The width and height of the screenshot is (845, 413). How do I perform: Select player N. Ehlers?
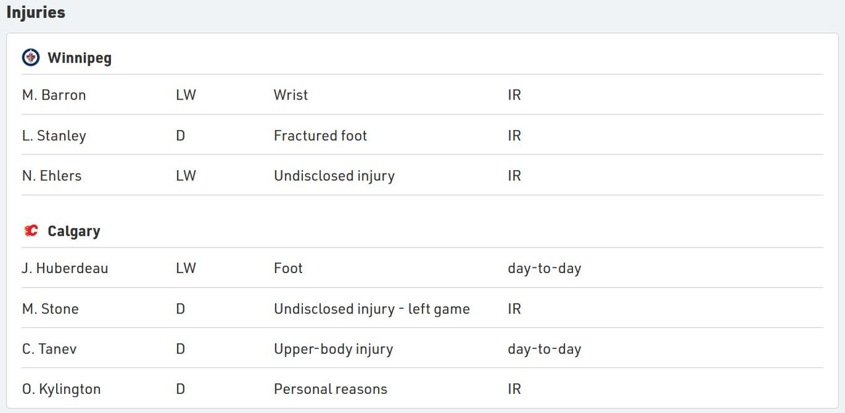tap(52, 176)
